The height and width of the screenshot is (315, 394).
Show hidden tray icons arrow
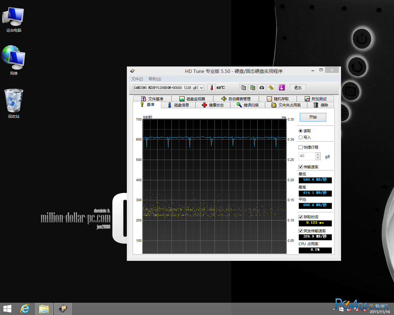click(x=334, y=309)
